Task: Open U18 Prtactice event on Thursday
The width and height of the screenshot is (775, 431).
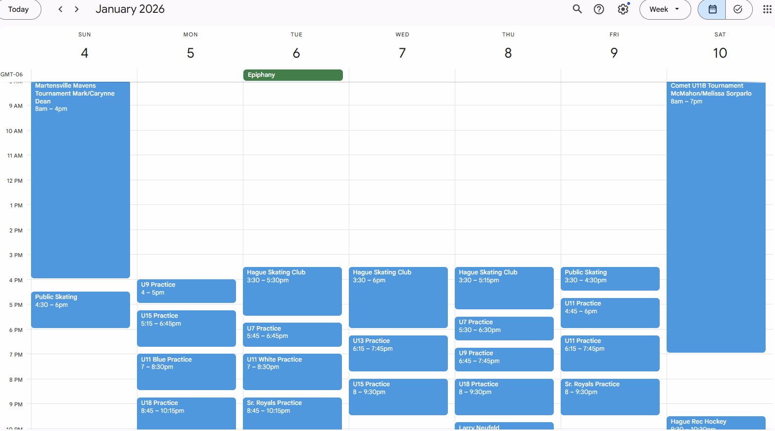Action: coord(504,396)
